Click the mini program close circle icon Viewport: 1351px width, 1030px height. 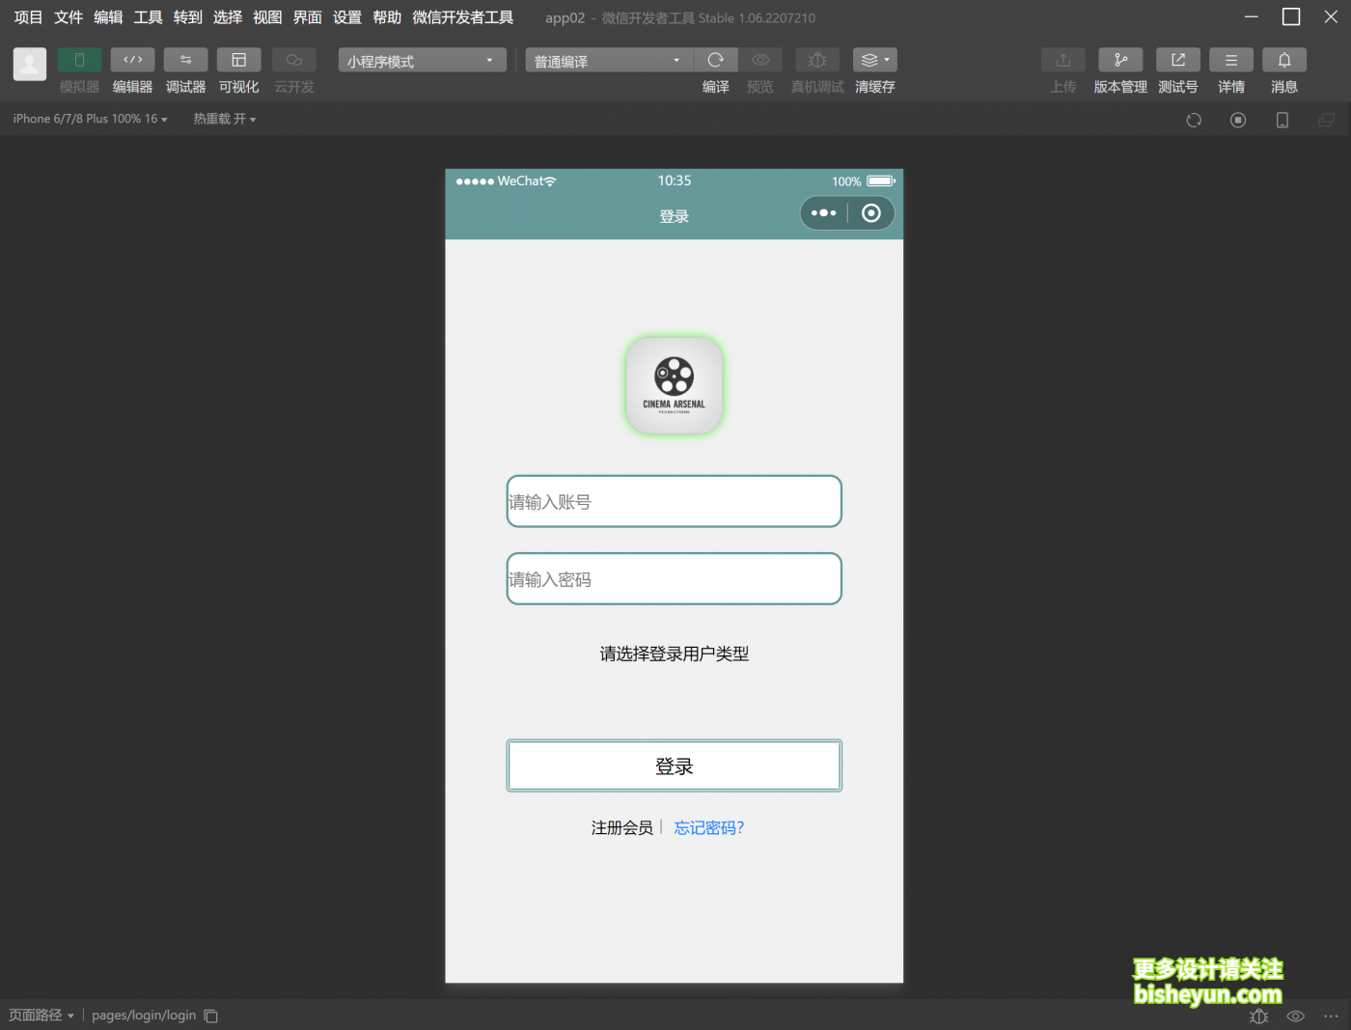tap(871, 213)
